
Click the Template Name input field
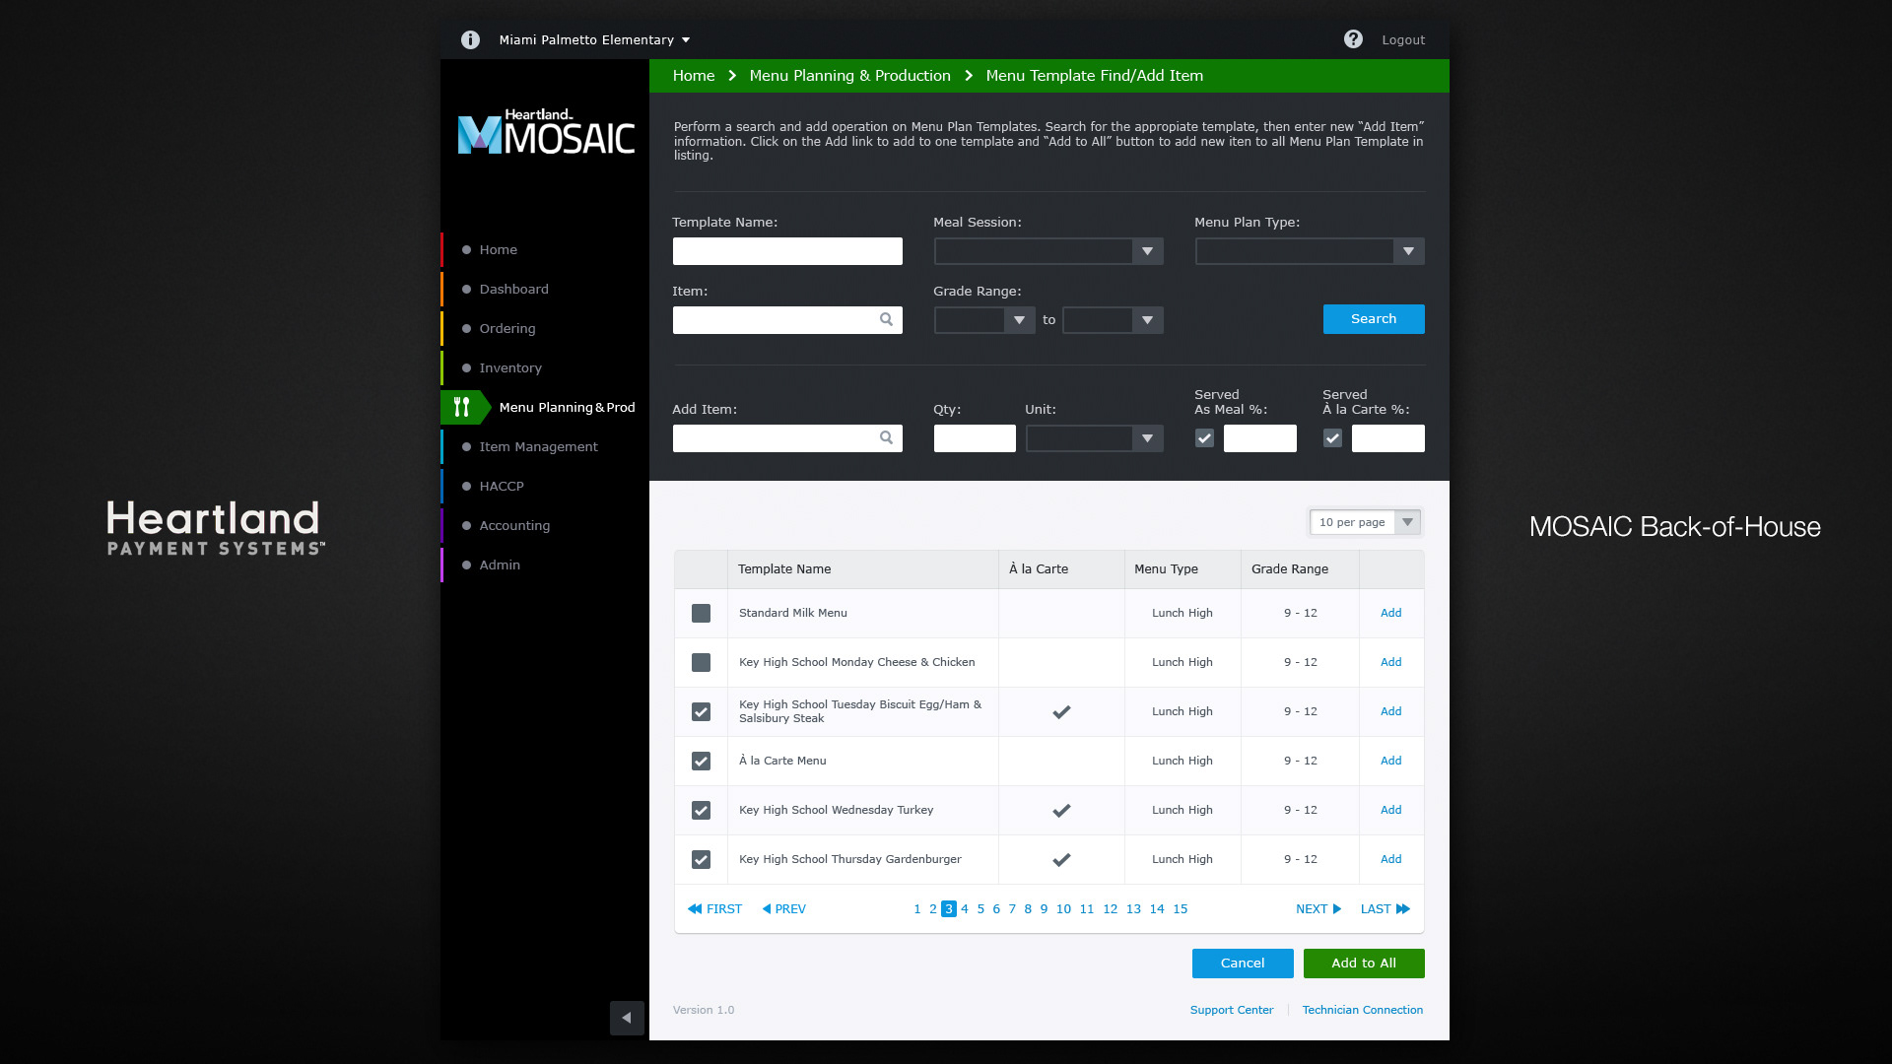point(786,251)
